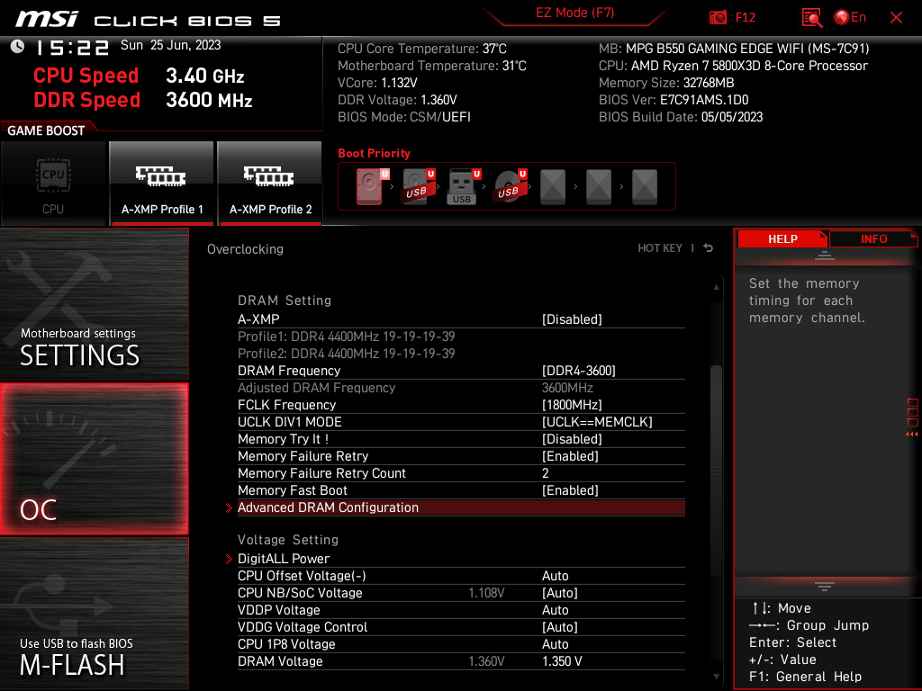
Task: Click the Profile1: DDR4 4400MHz 19-19-19-39 row
Action: pos(461,337)
